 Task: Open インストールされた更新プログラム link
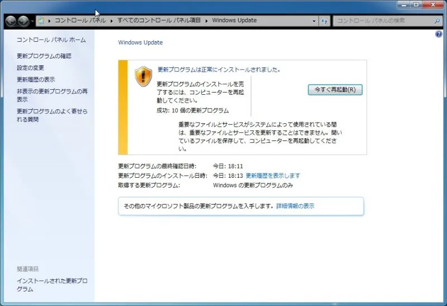[x=52, y=285]
